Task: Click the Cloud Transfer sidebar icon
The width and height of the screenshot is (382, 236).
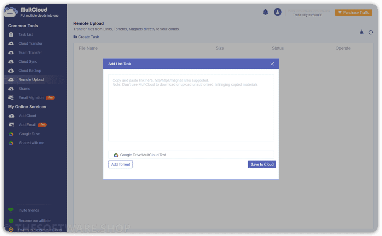Action: point(11,44)
